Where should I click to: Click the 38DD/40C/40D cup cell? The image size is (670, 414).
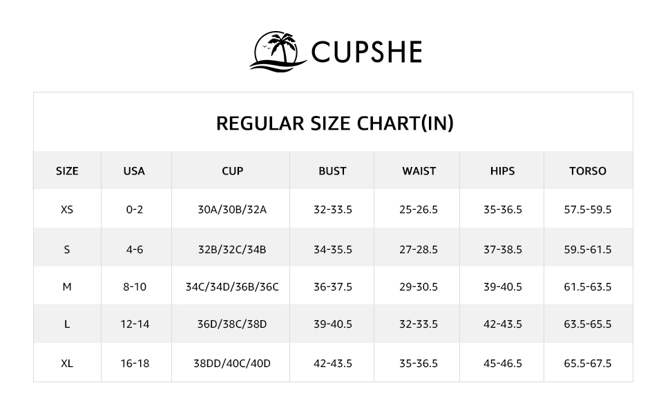[232, 364]
